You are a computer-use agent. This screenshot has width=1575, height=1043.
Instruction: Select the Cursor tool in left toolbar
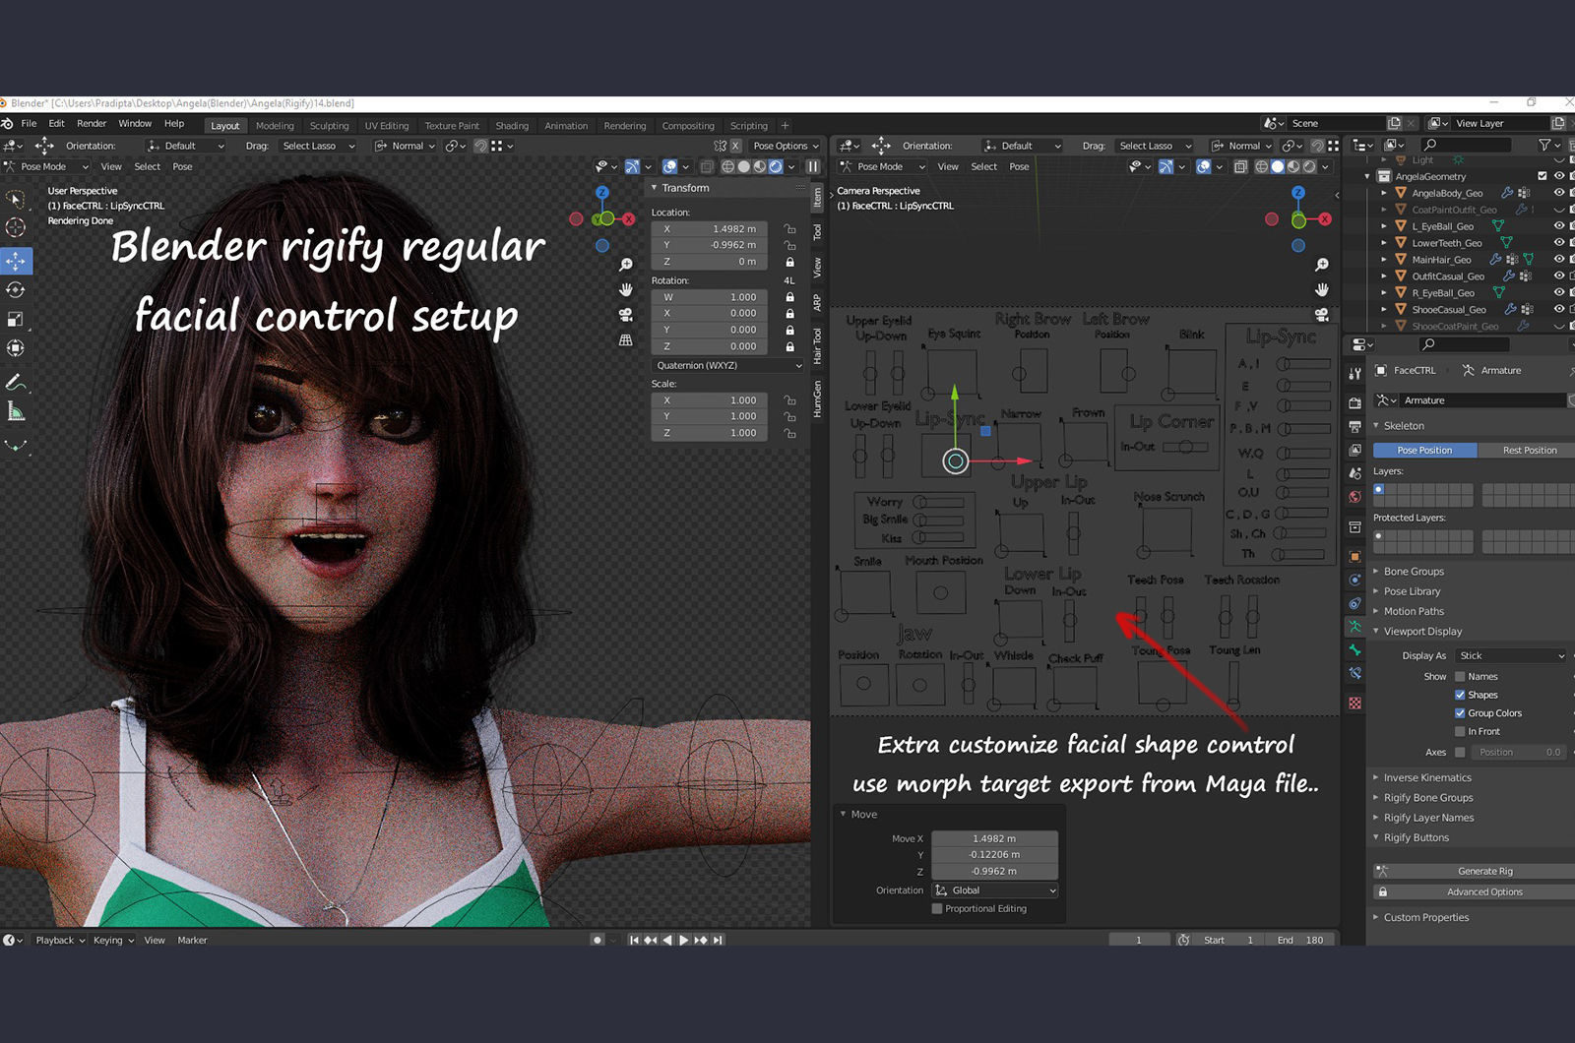click(16, 227)
